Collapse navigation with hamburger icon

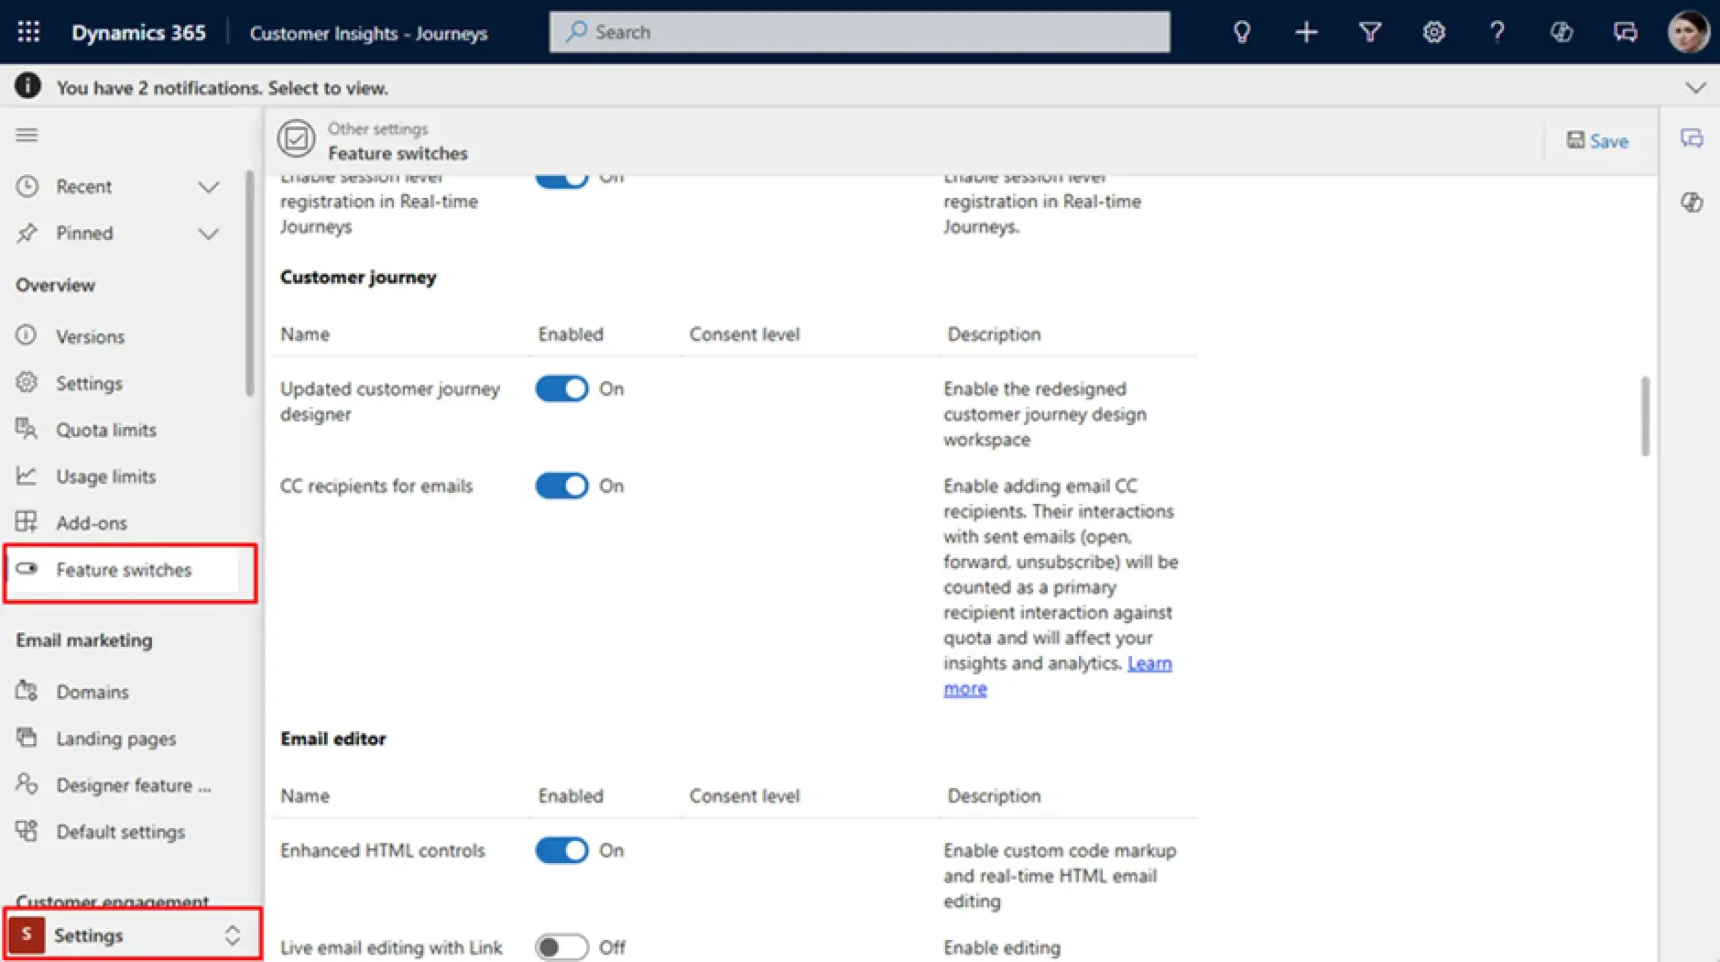click(27, 136)
